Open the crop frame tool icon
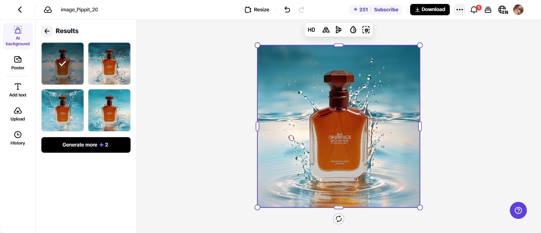Screen dimensions: 541x233 [366, 30]
